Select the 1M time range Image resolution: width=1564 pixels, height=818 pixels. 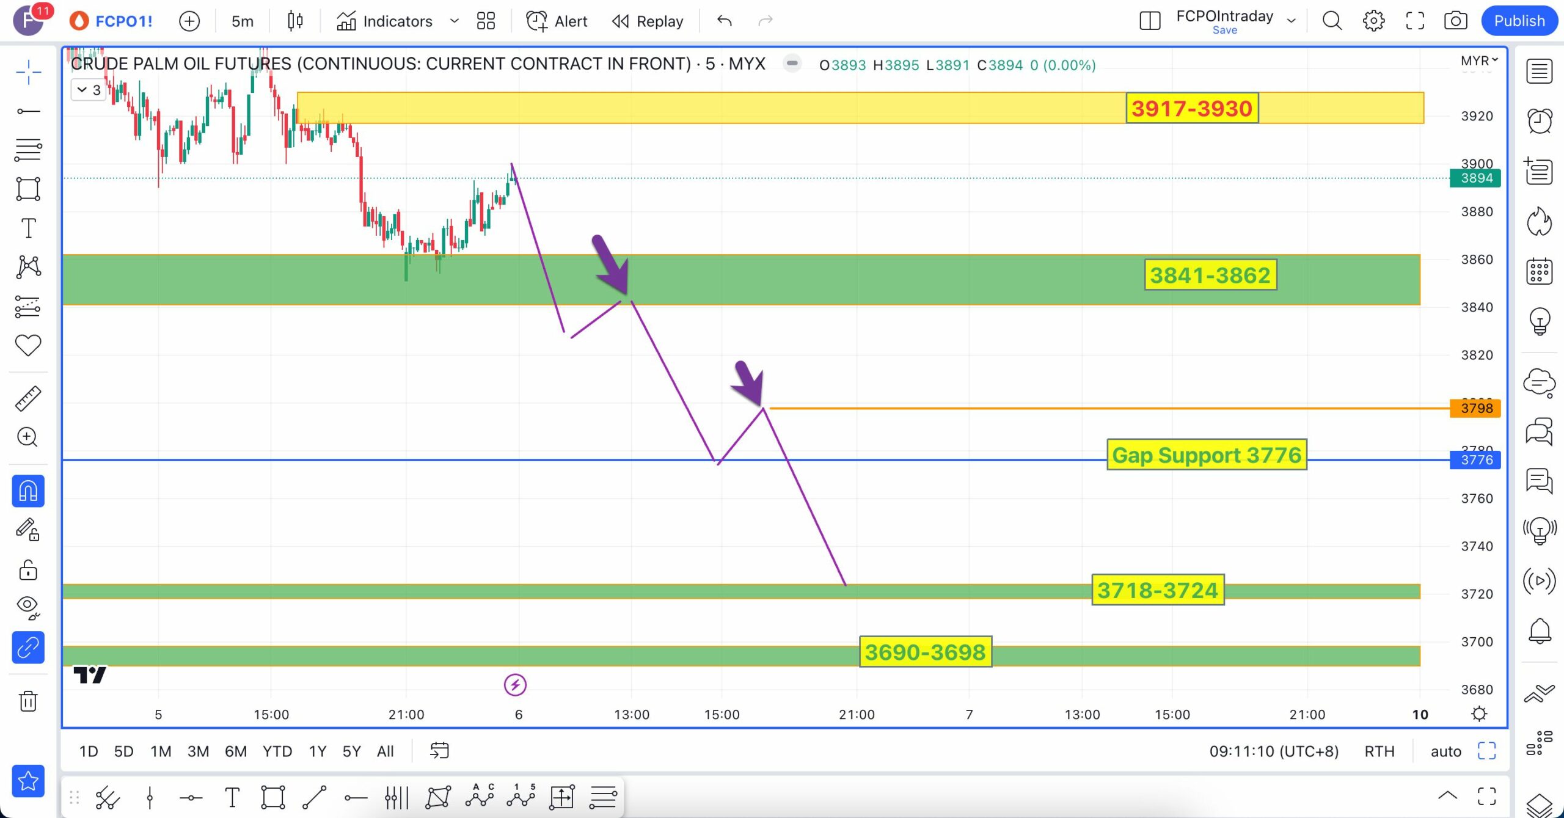click(x=161, y=751)
